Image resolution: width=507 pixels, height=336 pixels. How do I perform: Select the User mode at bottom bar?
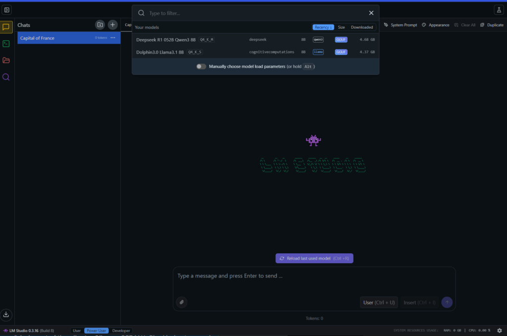point(77,331)
